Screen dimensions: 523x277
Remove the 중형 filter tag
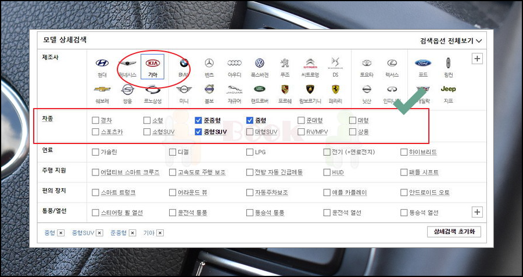coord(60,233)
